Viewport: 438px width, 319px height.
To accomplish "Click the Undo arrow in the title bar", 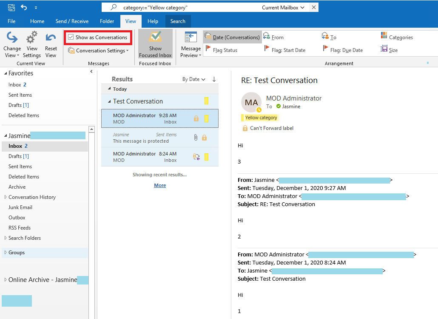I will (x=24, y=8).
